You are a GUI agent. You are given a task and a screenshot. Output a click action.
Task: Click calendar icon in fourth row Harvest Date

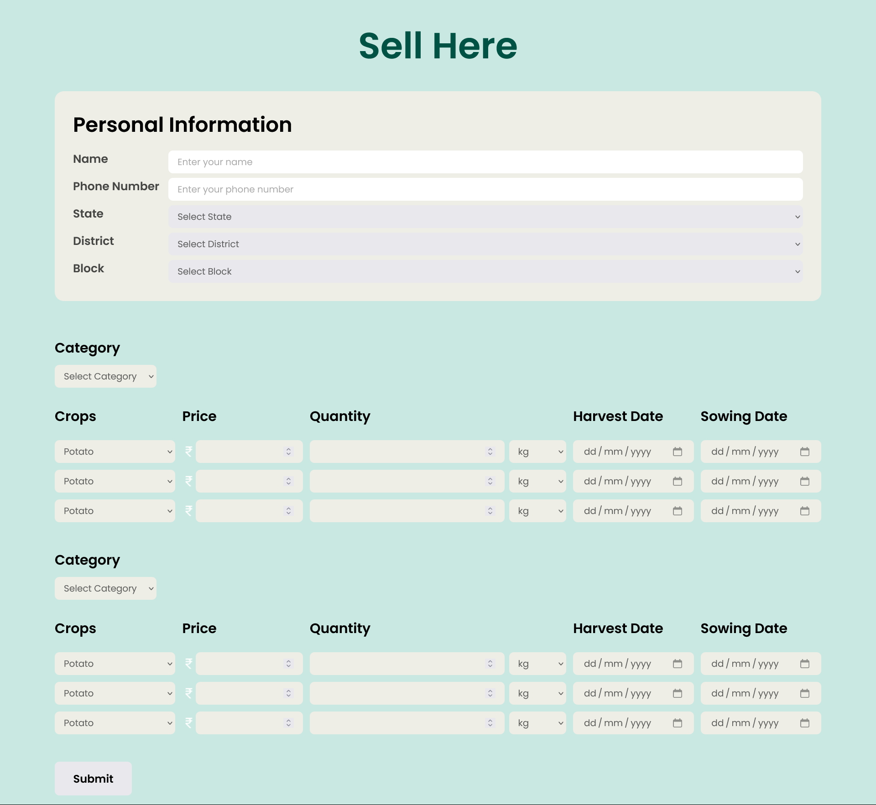coord(677,664)
